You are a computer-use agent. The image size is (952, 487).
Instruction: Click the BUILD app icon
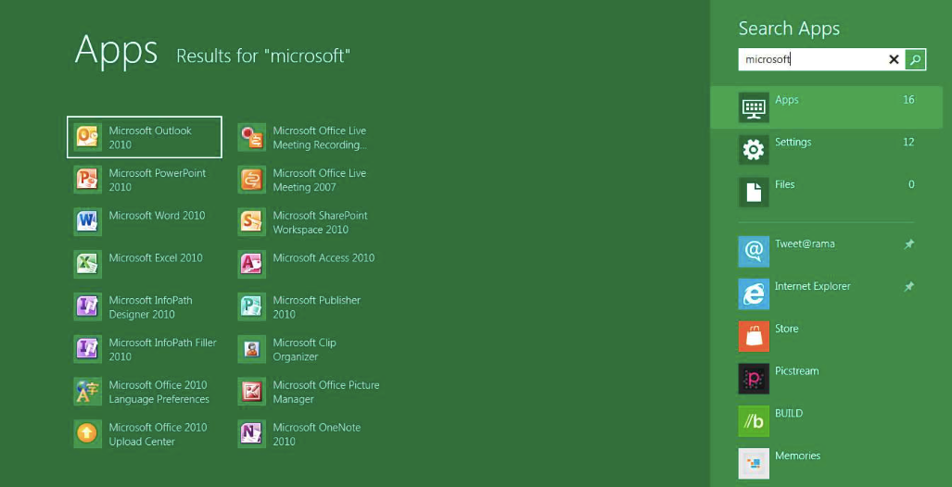(x=754, y=421)
